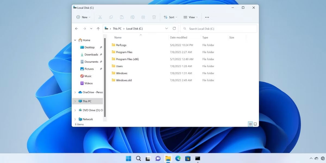The image size is (326, 163).
Task: Click the Delete trash can icon
Action: point(154,17)
